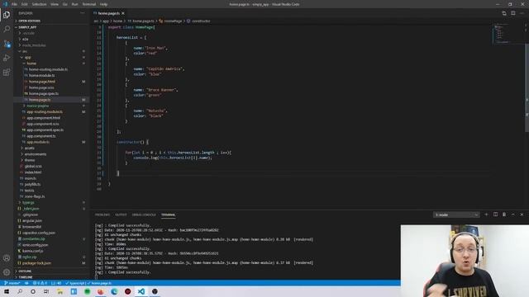
Task: Close the terminal panel
Action: (522, 214)
